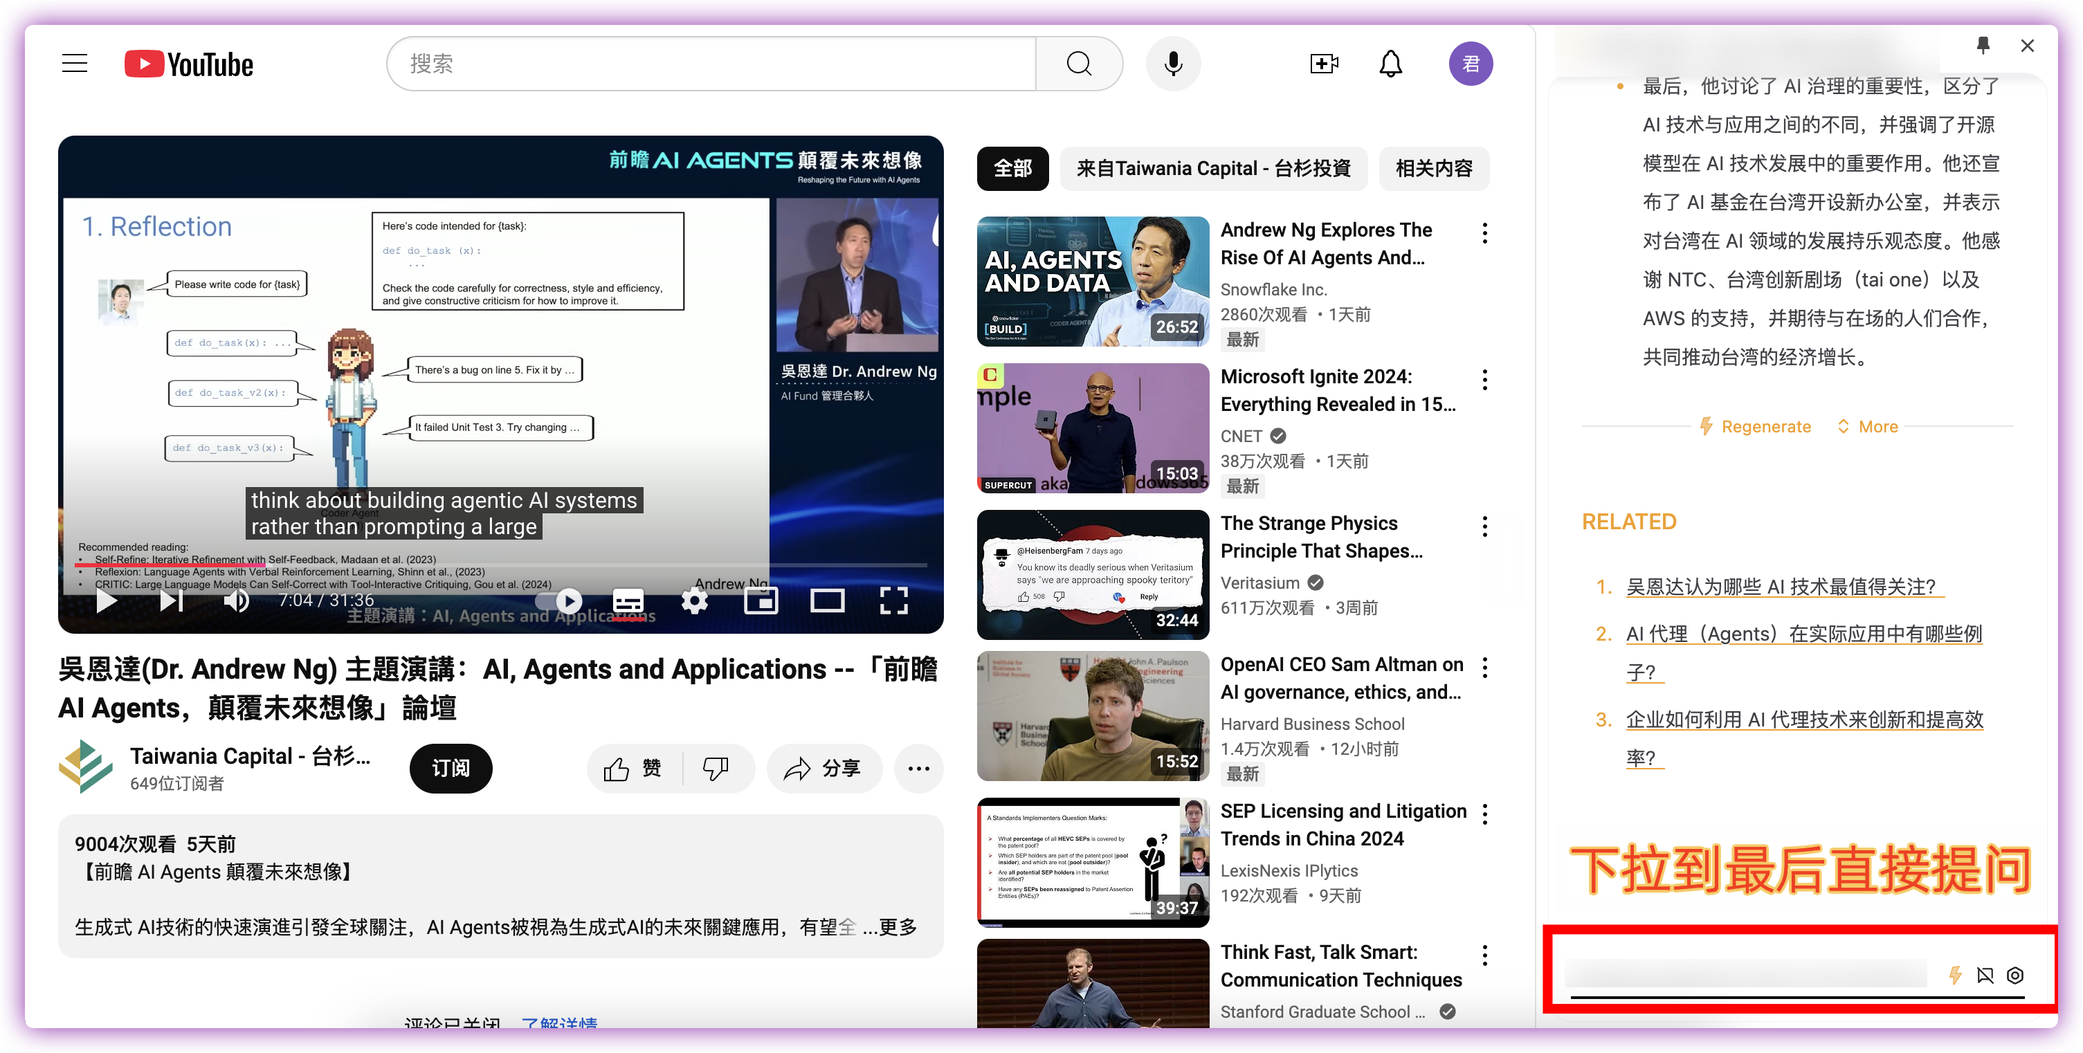Screen dimensions: 2083x1053
Task: Open the Veritasium channel name
Action: (1259, 583)
